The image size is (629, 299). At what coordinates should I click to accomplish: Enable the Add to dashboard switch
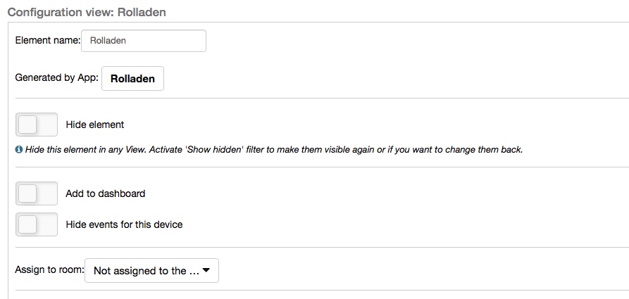tap(37, 193)
